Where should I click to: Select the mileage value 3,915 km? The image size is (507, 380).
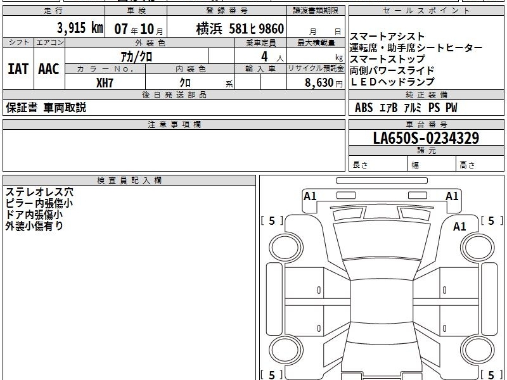[x=80, y=28]
